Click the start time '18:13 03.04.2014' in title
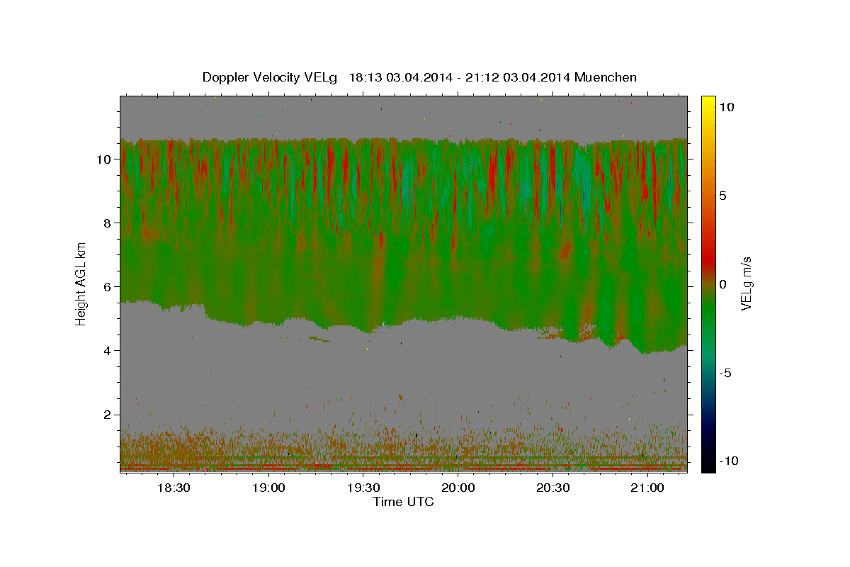This screenshot has width=850, height=567. click(399, 77)
